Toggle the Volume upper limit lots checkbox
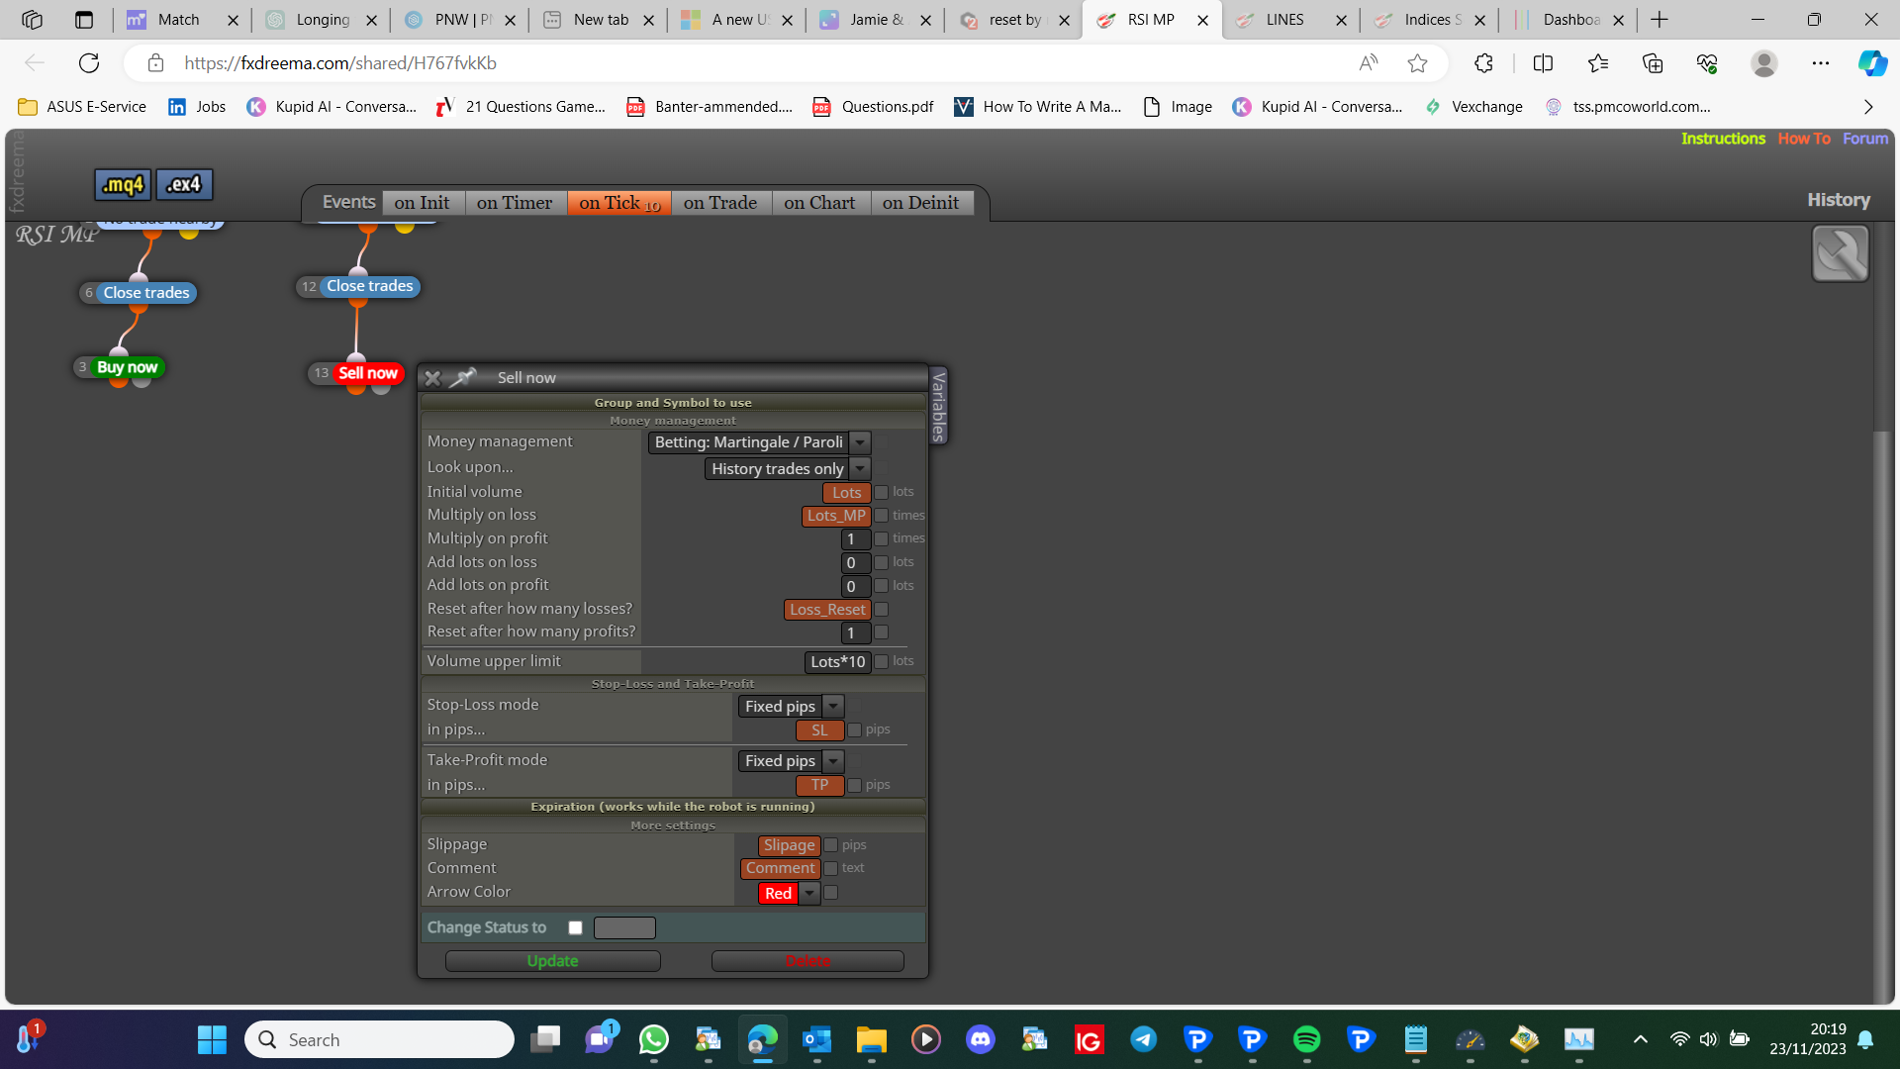Viewport: 1900px width, 1069px height. 882,662
